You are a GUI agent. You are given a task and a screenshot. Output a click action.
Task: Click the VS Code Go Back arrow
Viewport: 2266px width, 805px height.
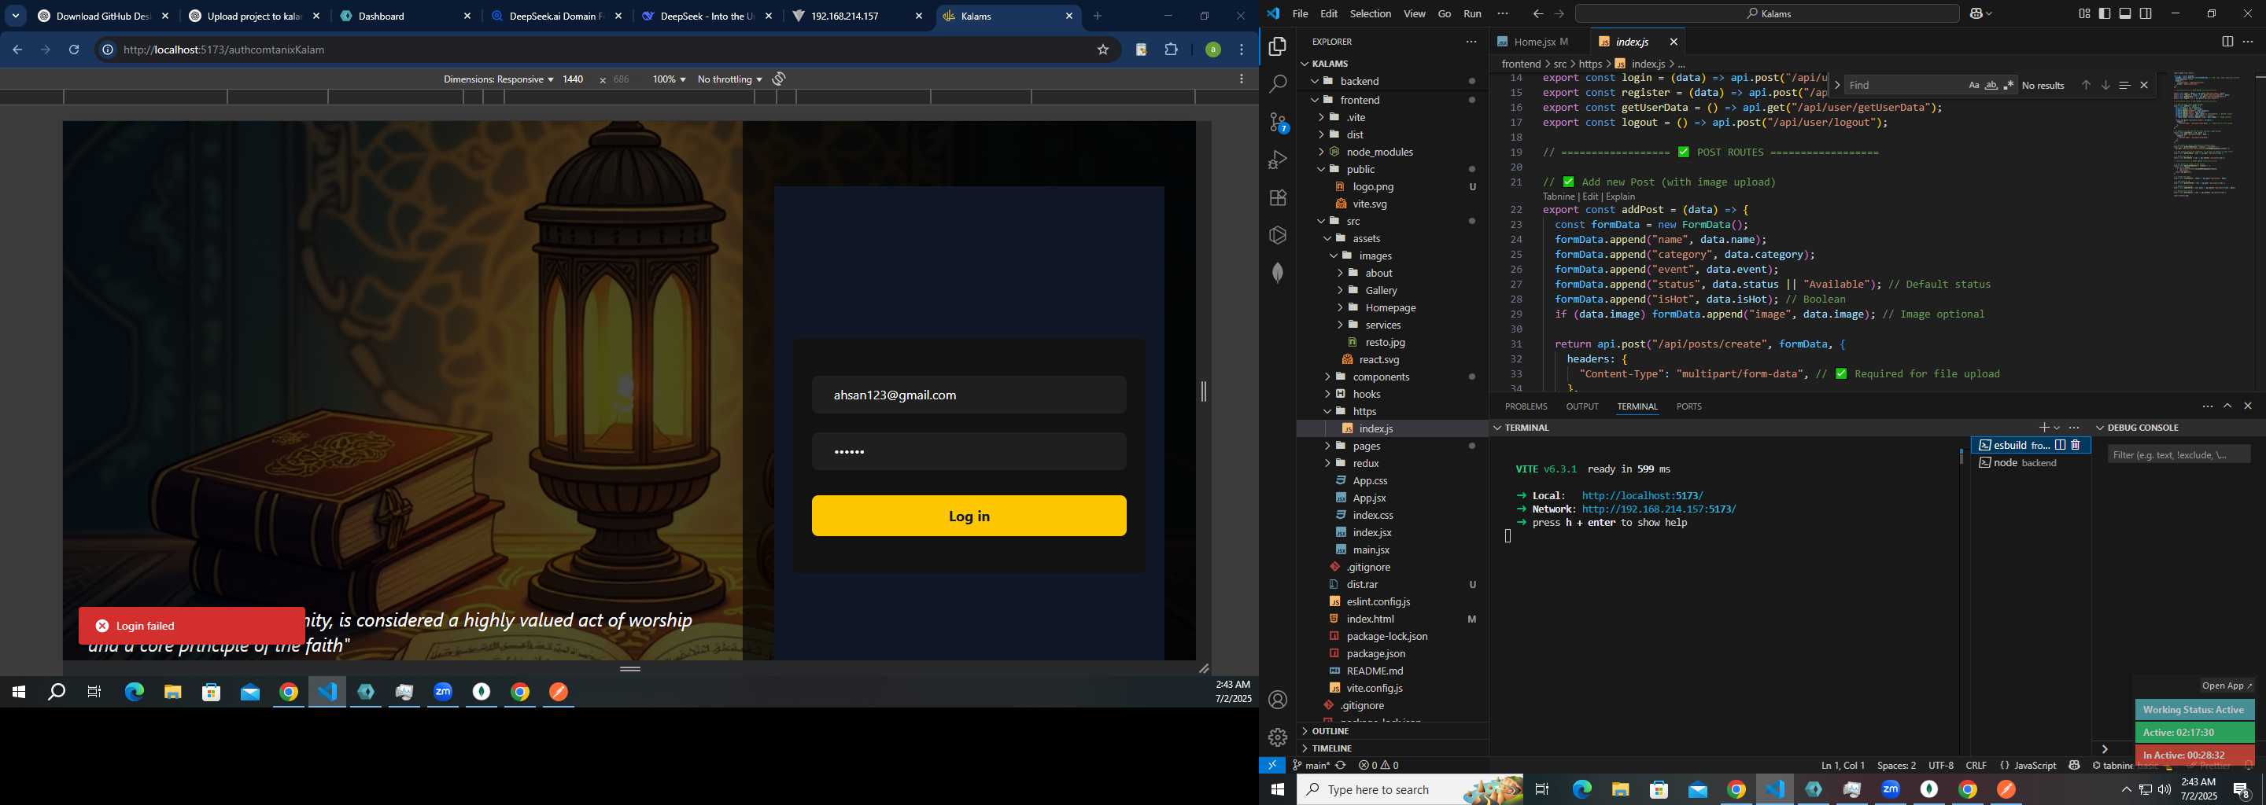[x=1537, y=14]
